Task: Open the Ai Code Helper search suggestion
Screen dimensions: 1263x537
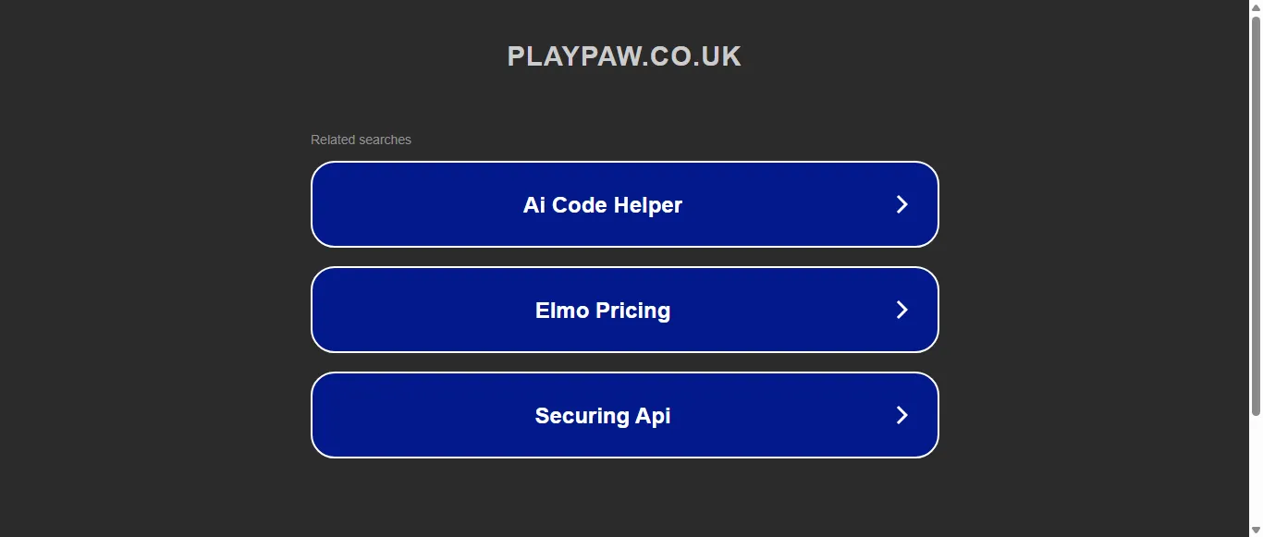Action: (x=625, y=204)
